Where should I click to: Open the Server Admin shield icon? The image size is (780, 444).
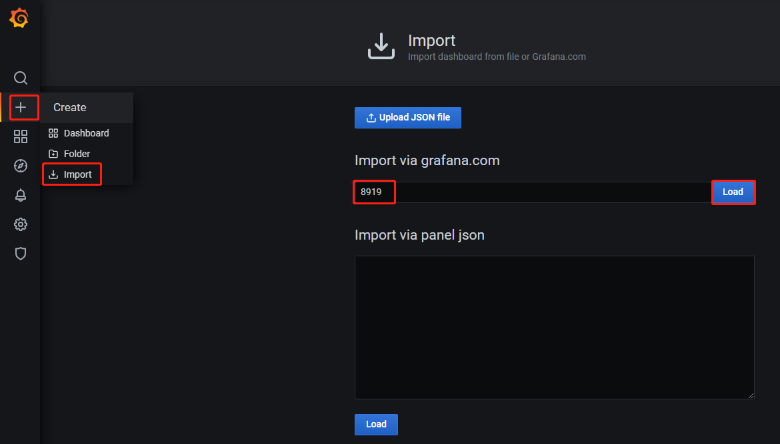(21, 254)
